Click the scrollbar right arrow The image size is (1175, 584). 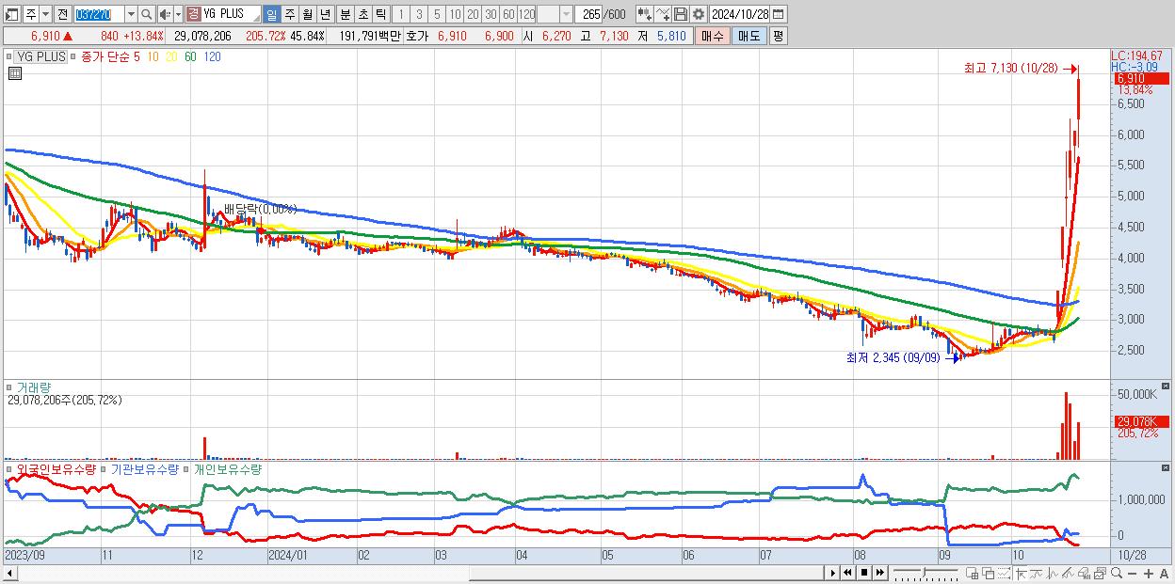point(832,573)
